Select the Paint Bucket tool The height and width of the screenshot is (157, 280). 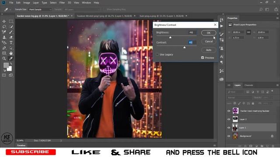(x=4, y=43)
